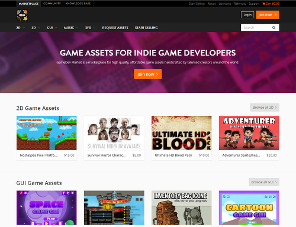Expand the GUI menu dropdown
The width and height of the screenshot is (296, 227).
52,28
